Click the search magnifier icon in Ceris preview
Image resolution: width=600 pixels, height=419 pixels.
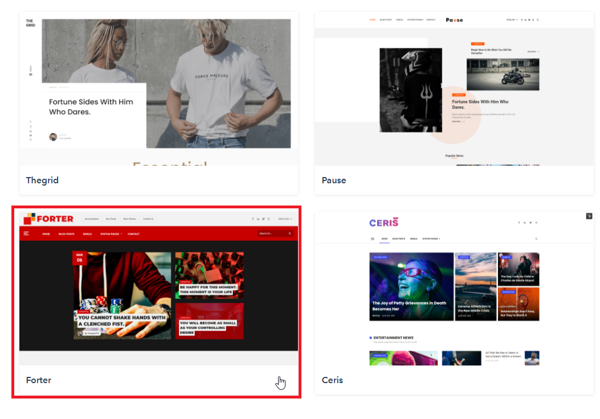(x=536, y=239)
